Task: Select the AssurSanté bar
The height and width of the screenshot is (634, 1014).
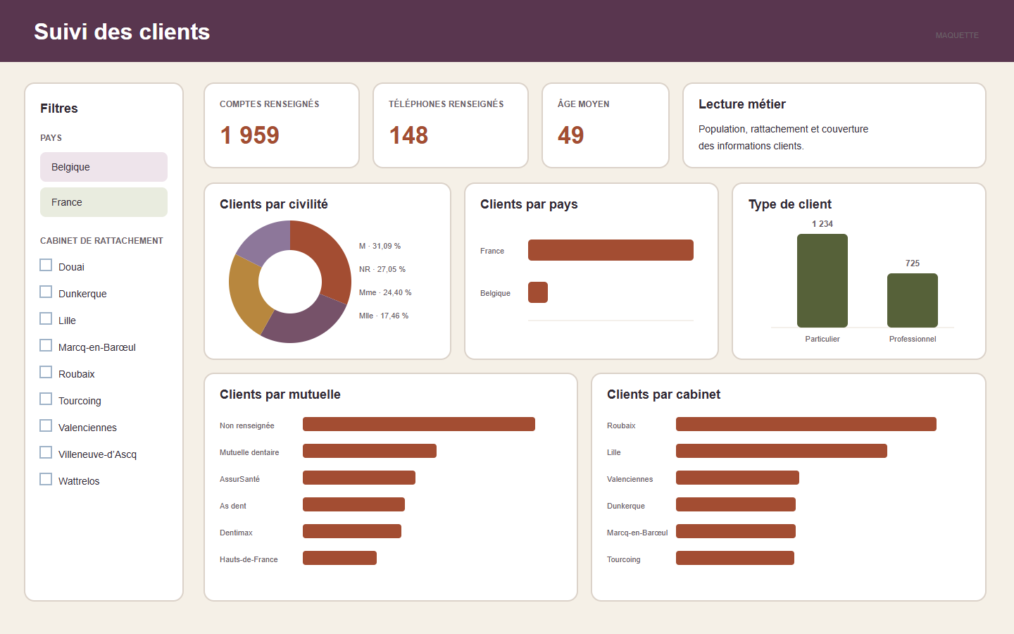Action: coord(359,478)
